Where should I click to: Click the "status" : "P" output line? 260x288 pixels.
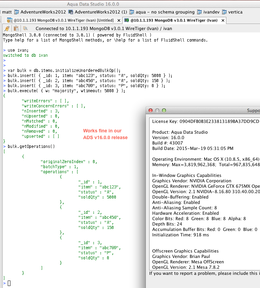(x=96, y=253)
